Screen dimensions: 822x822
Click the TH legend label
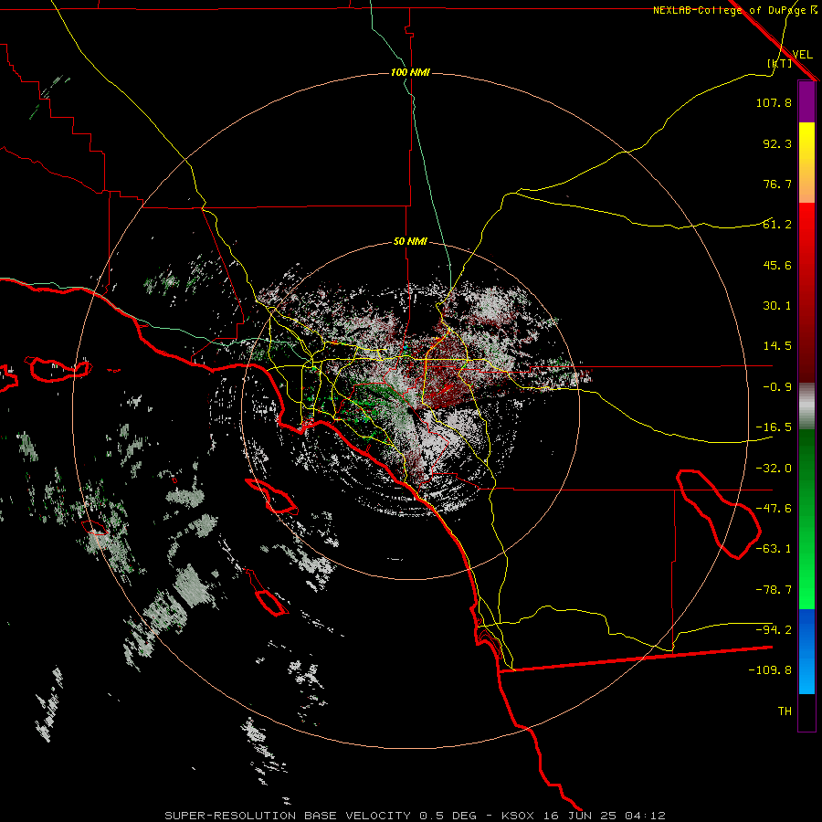tap(785, 711)
